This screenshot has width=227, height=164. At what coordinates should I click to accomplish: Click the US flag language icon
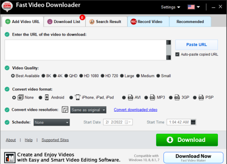(191, 7)
